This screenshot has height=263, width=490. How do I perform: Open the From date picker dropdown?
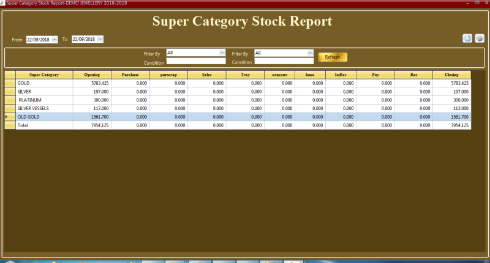55,39
